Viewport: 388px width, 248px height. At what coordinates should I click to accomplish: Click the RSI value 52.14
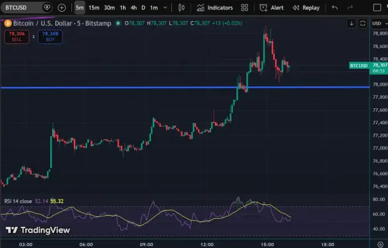[42, 201]
